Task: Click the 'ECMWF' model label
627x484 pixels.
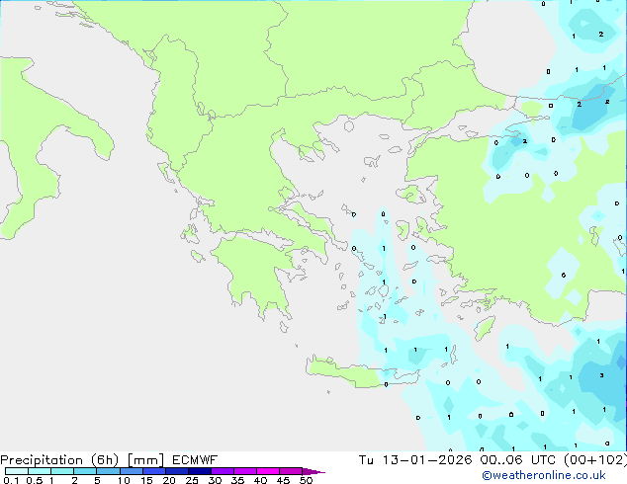Action: click(x=195, y=460)
